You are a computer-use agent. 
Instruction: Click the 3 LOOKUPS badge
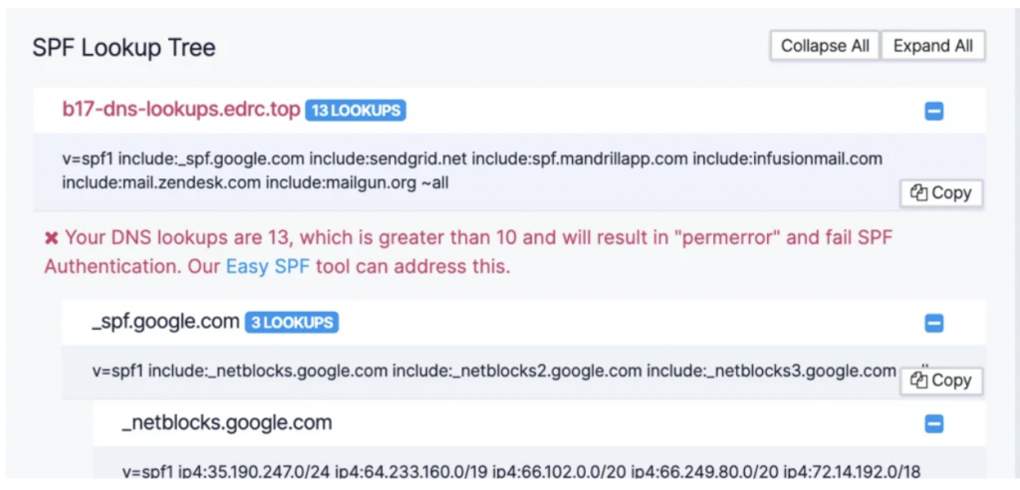(292, 322)
